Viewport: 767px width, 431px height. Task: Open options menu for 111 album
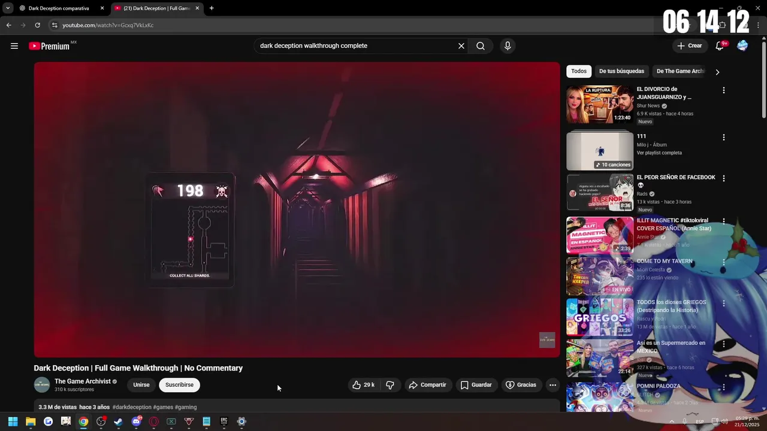coord(724,137)
